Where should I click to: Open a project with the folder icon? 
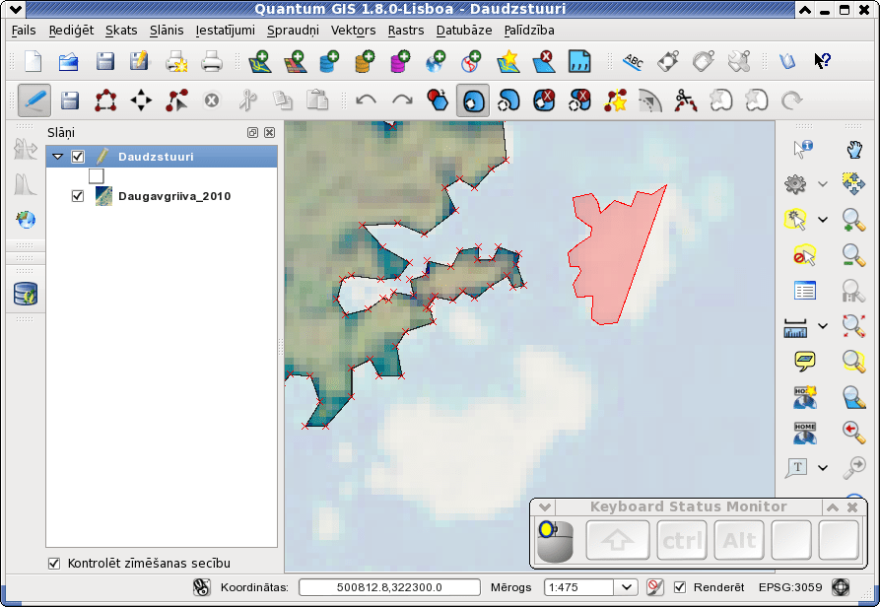[68, 61]
